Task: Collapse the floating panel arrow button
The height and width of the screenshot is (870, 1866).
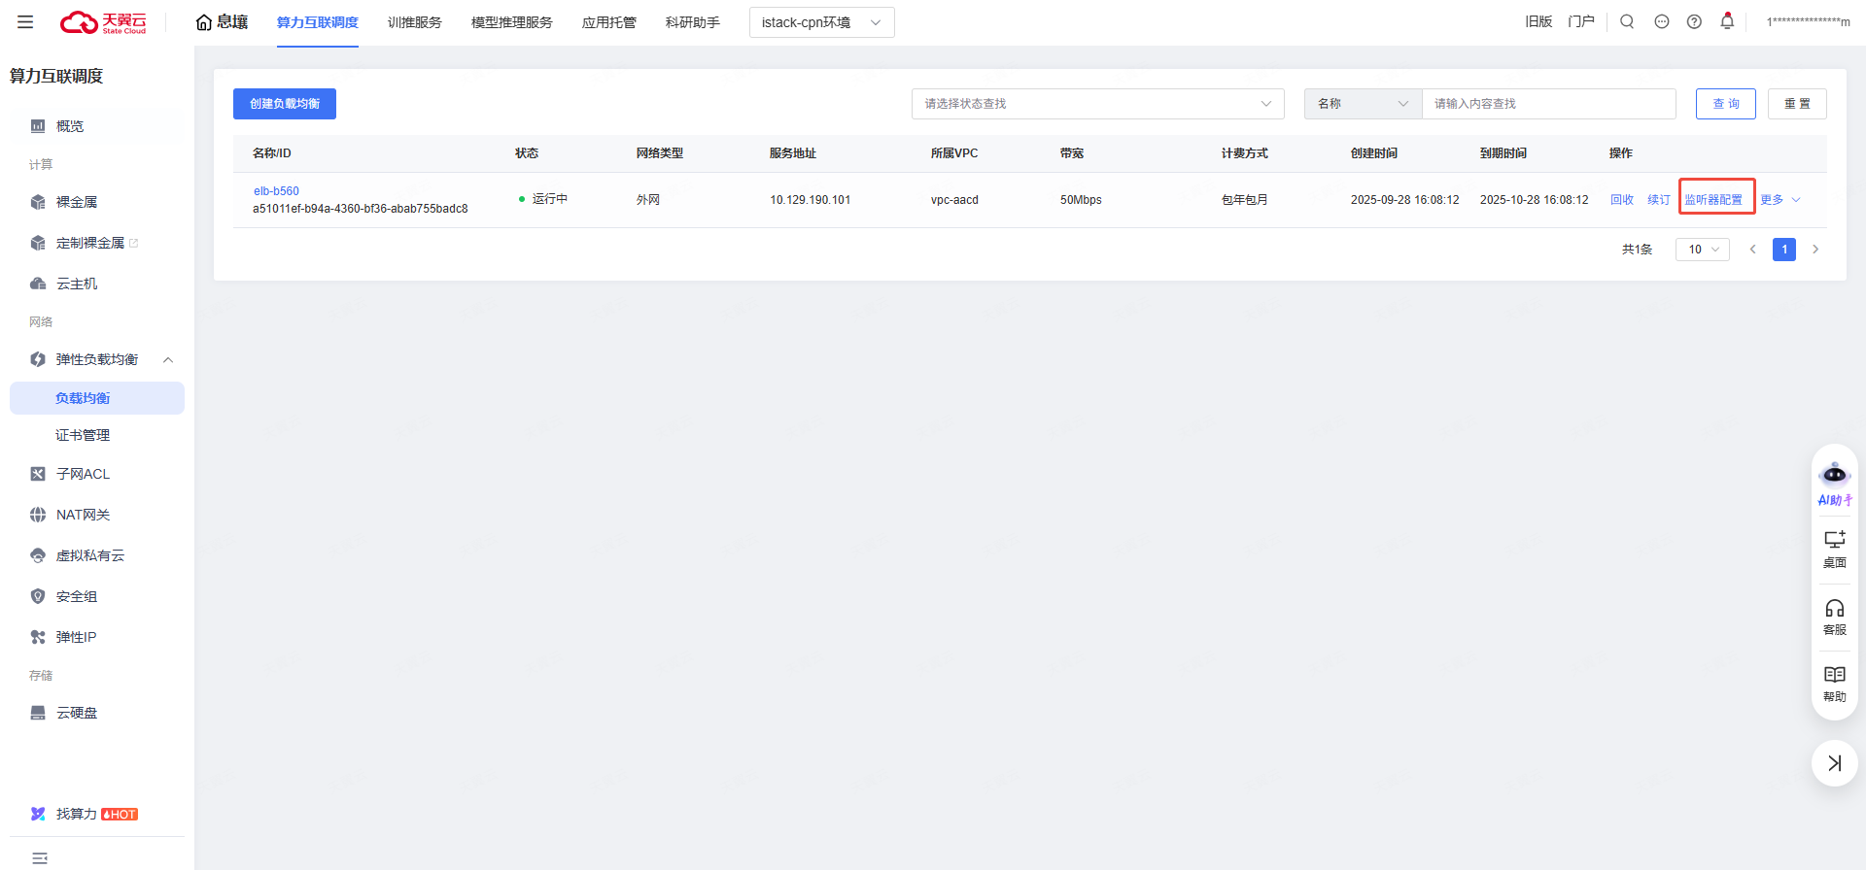Action: [x=1834, y=763]
